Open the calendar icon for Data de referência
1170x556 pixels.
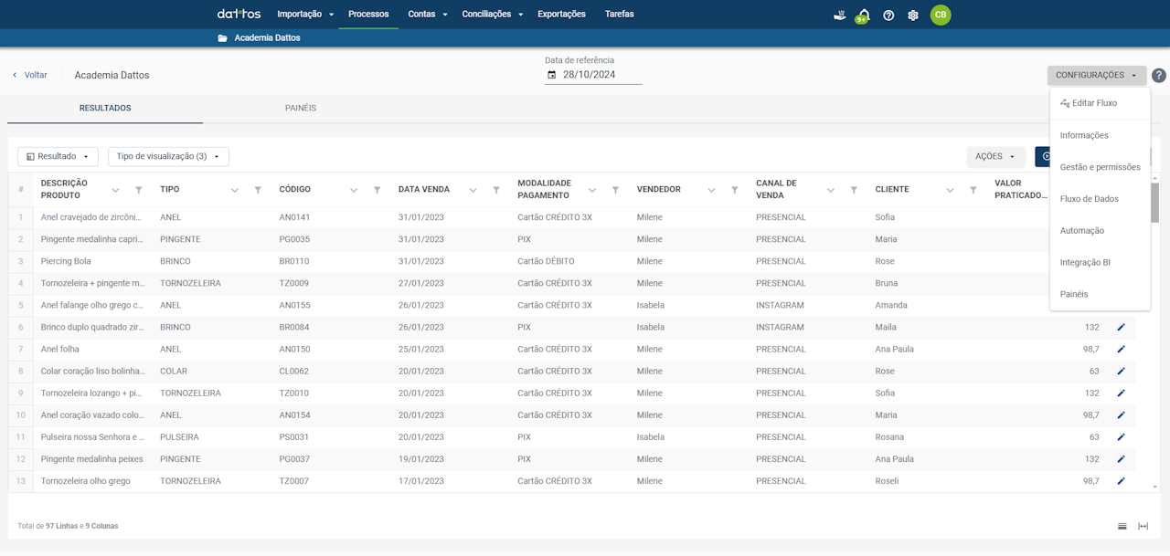coord(551,75)
